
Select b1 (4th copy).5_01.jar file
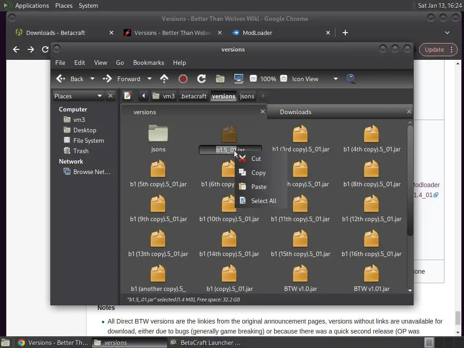click(372, 138)
